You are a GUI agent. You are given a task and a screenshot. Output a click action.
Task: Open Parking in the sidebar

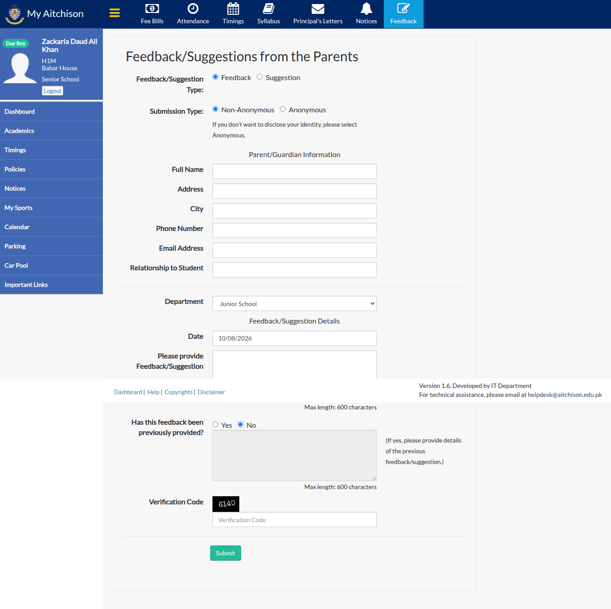point(51,246)
